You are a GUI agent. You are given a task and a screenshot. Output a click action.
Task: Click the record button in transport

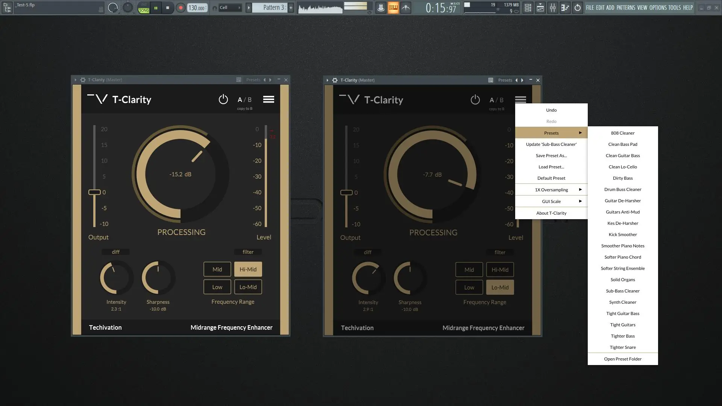point(180,8)
